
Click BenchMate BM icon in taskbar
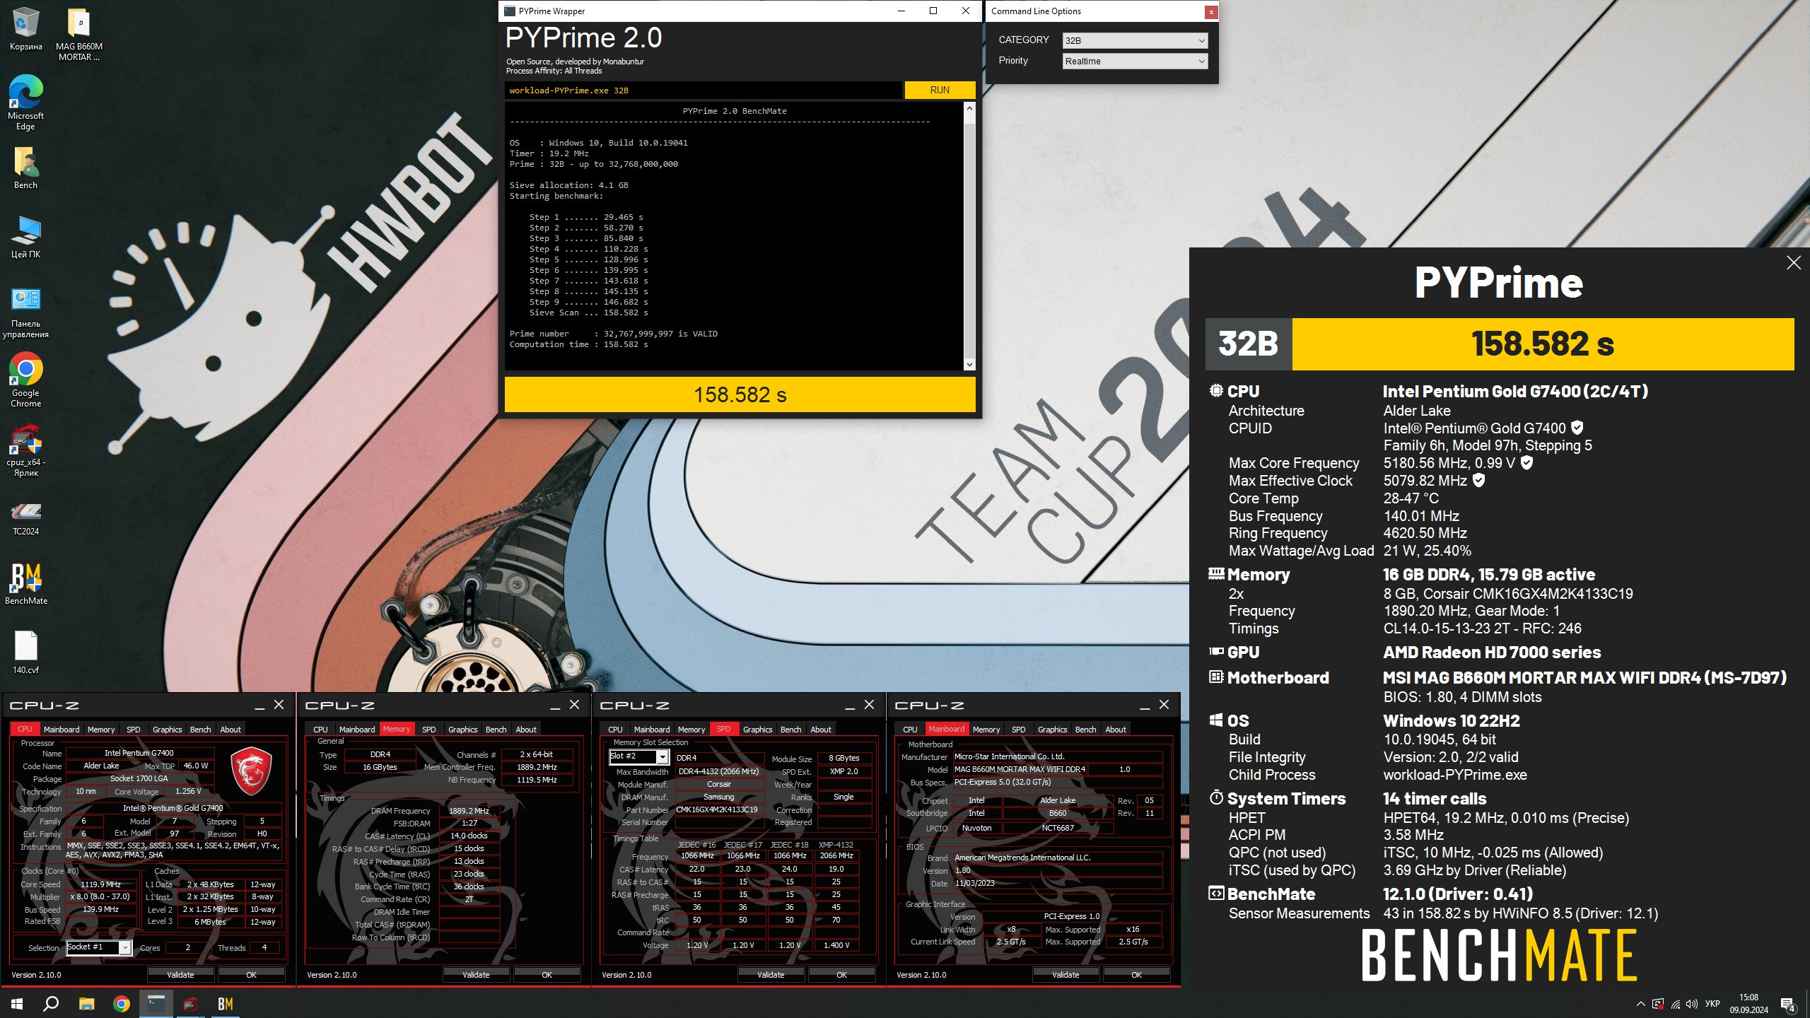coord(225,1003)
